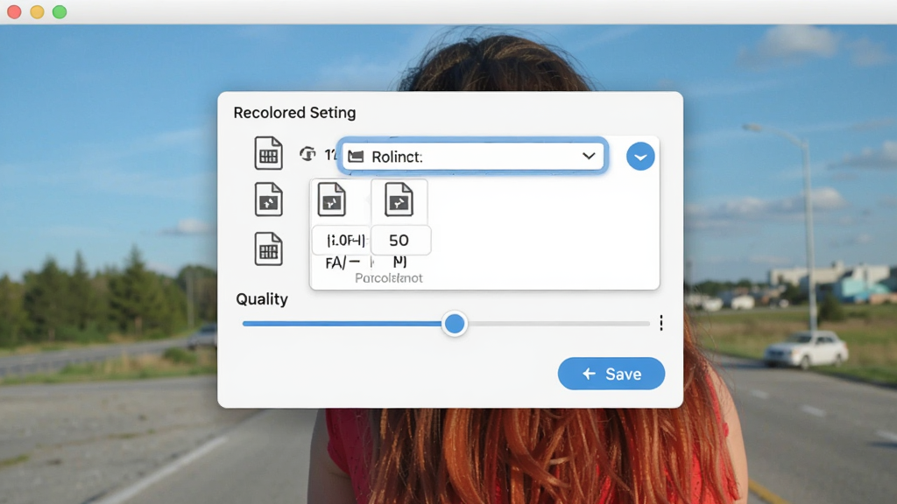Click the Save button
This screenshot has height=504, width=897.
click(x=611, y=374)
